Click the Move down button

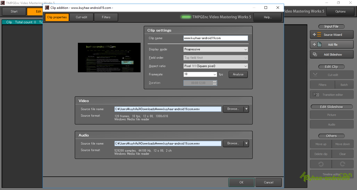click(x=343, y=144)
